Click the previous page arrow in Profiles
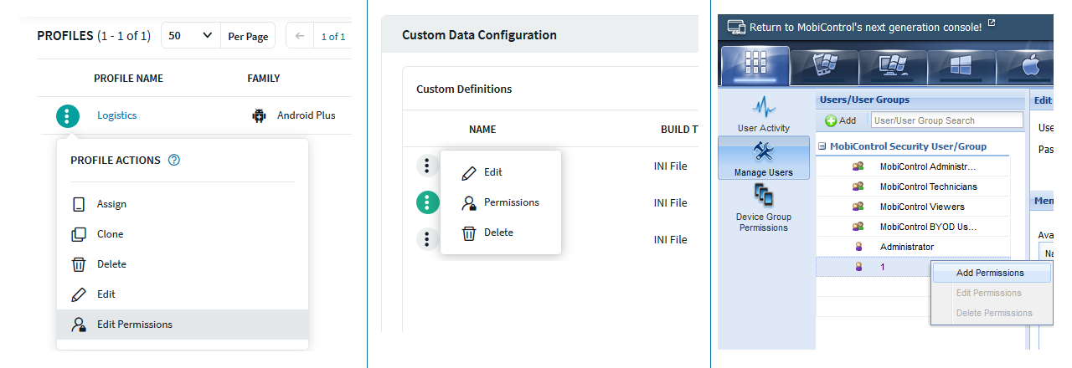The width and height of the screenshot is (1072, 368). [x=299, y=37]
